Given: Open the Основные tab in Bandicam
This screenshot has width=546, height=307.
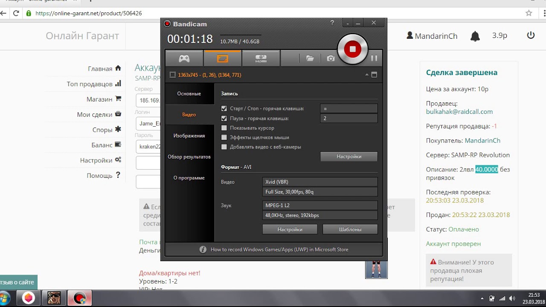Looking at the screenshot, I should pyautogui.click(x=189, y=94).
